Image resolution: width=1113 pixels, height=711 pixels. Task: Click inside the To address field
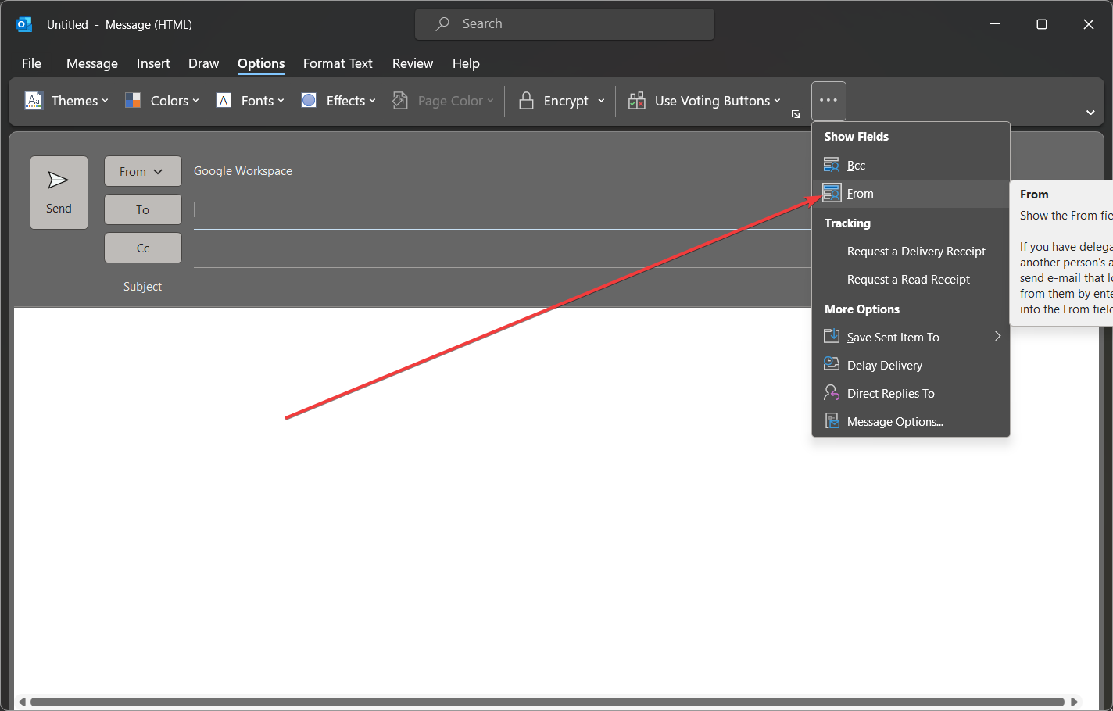[x=502, y=209]
